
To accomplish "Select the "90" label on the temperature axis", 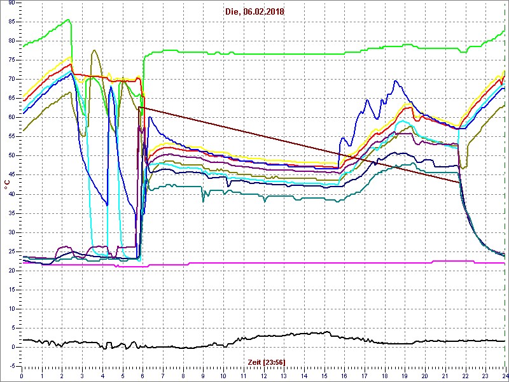I will coord(12,3).
